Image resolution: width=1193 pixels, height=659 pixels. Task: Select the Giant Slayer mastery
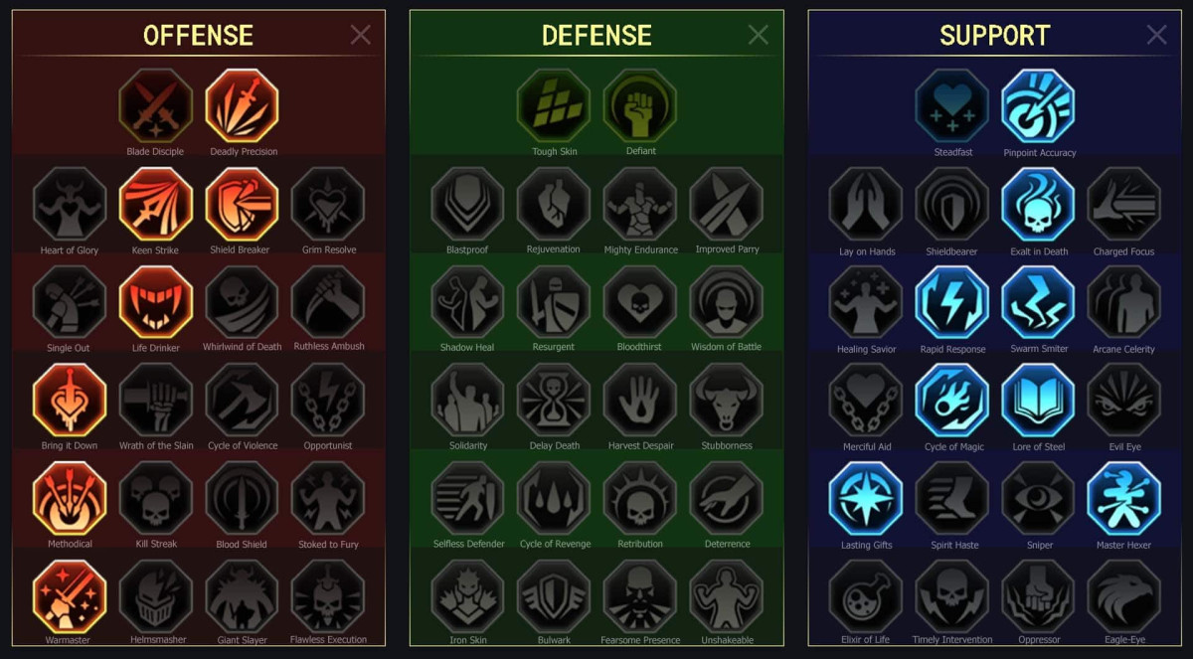[x=242, y=596]
